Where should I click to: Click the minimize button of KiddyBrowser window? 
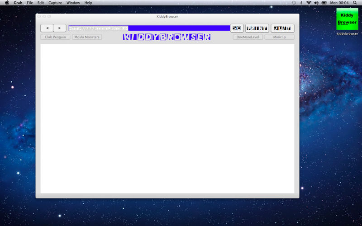pyautogui.click(x=44, y=16)
